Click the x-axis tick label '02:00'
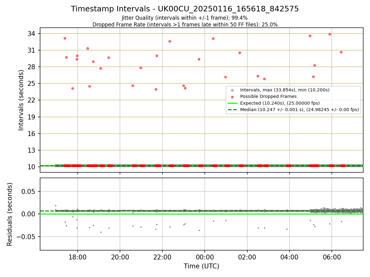The image size is (370, 277). (x=247, y=257)
